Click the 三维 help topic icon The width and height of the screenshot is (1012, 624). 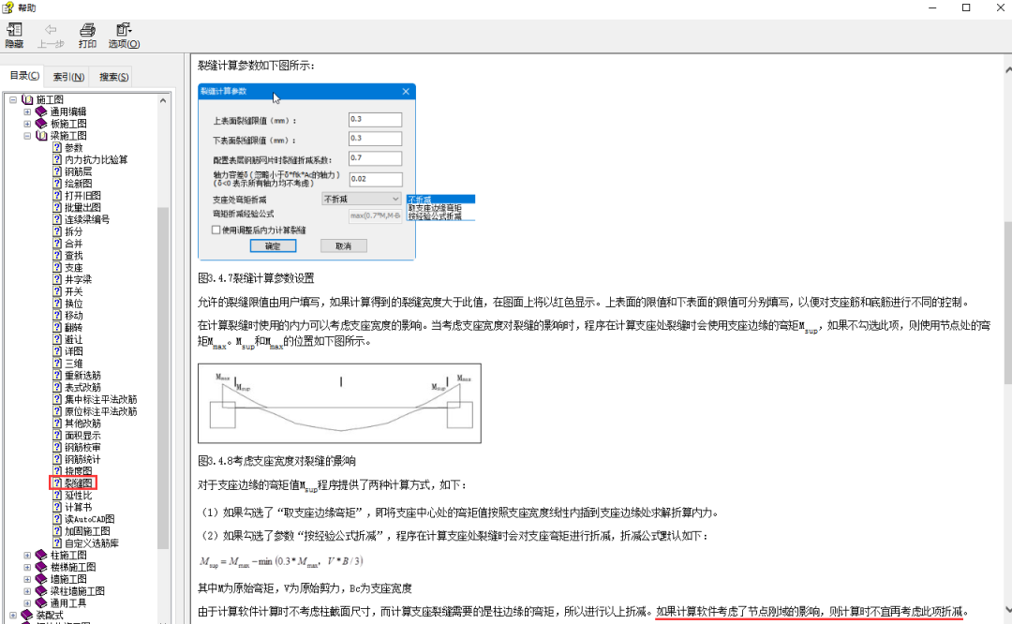coord(55,363)
